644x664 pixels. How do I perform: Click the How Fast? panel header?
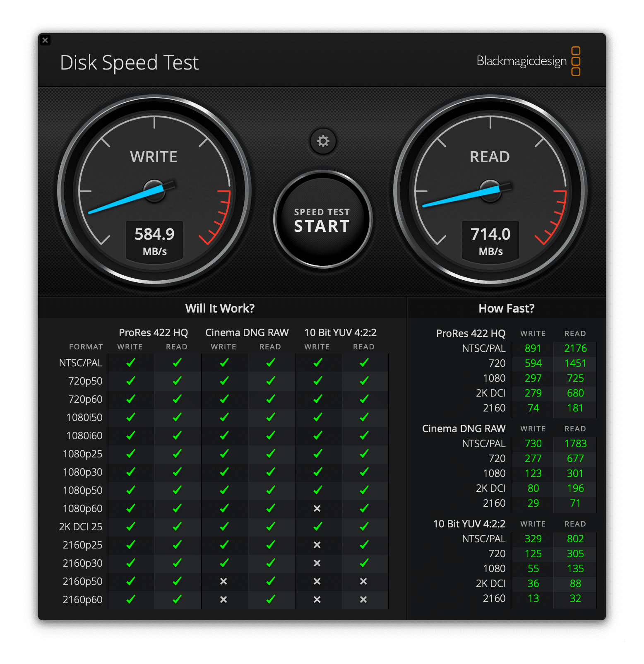[x=506, y=308]
